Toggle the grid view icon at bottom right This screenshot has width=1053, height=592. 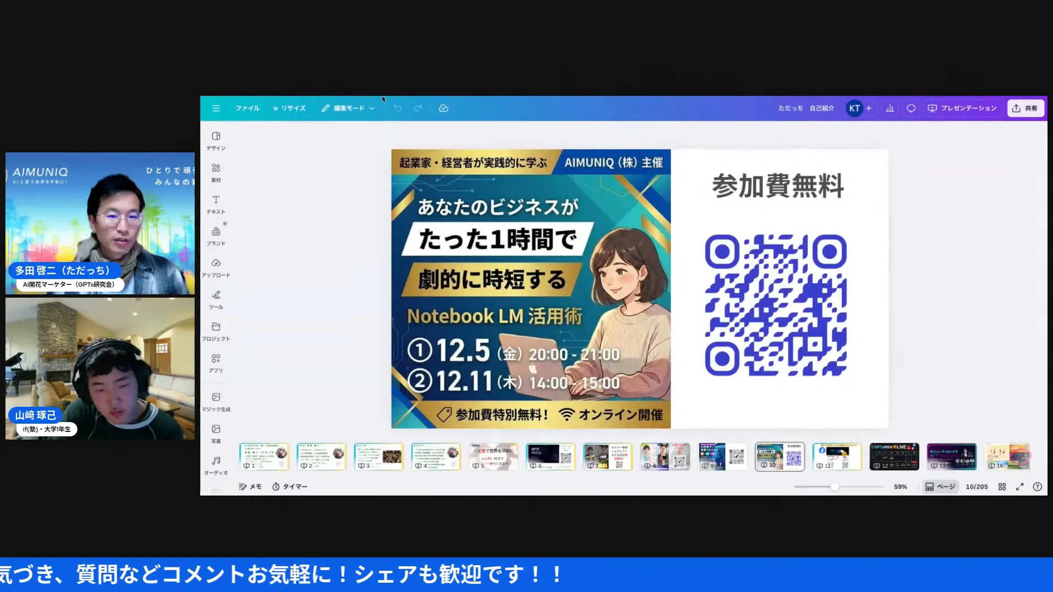point(1001,486)
